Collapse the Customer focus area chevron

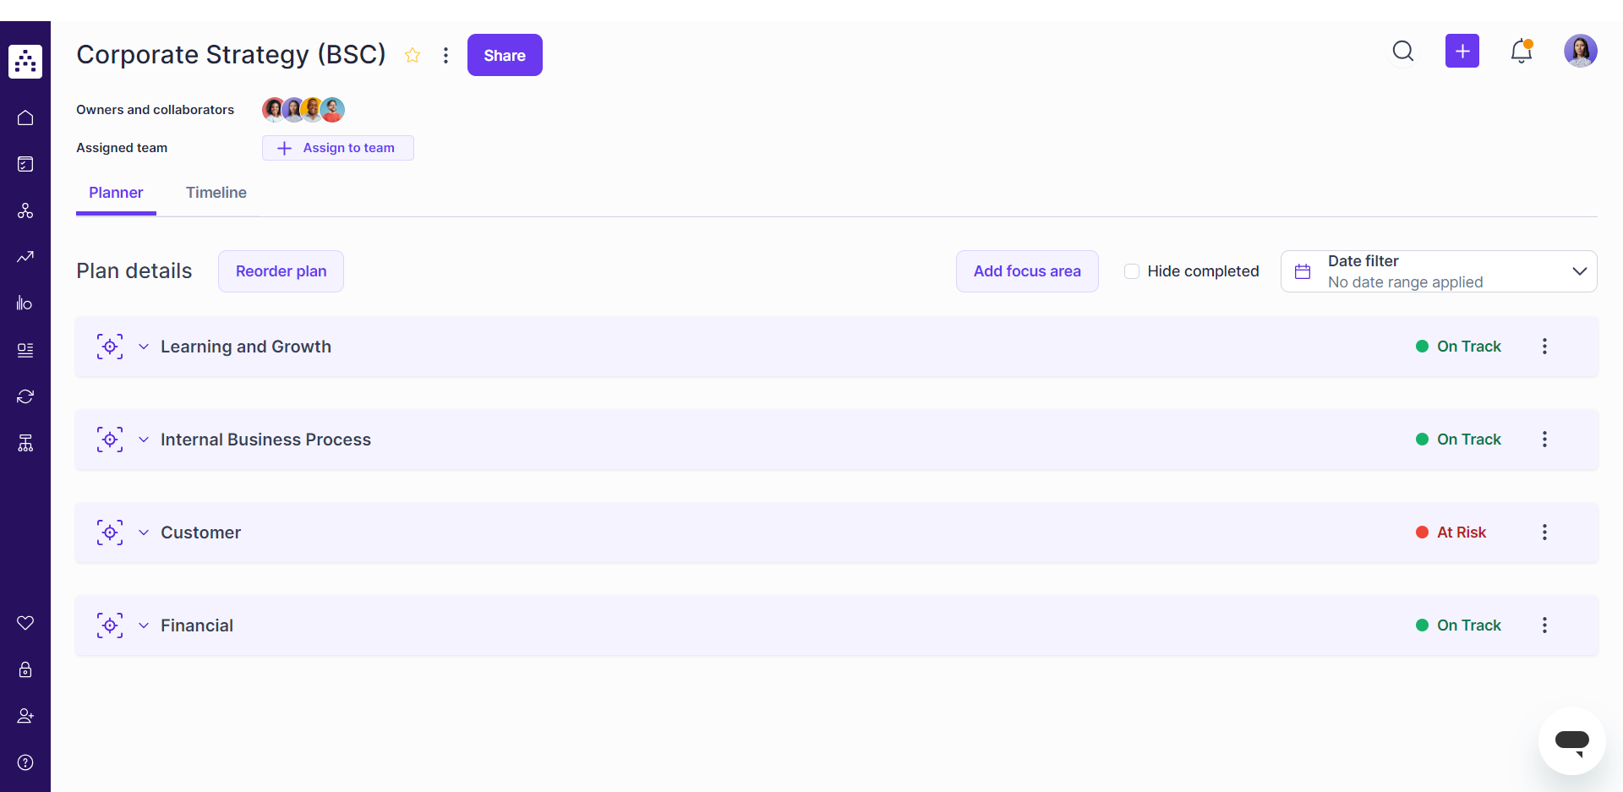click(x=144, y=533)
